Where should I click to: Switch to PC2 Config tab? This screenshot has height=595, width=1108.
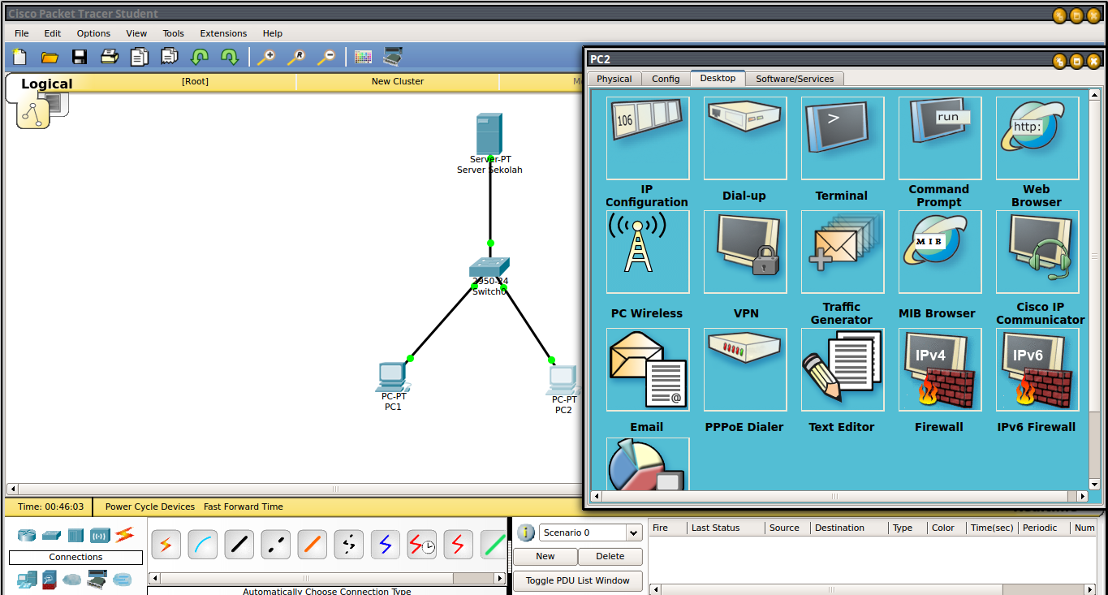[x=666, y=79]
